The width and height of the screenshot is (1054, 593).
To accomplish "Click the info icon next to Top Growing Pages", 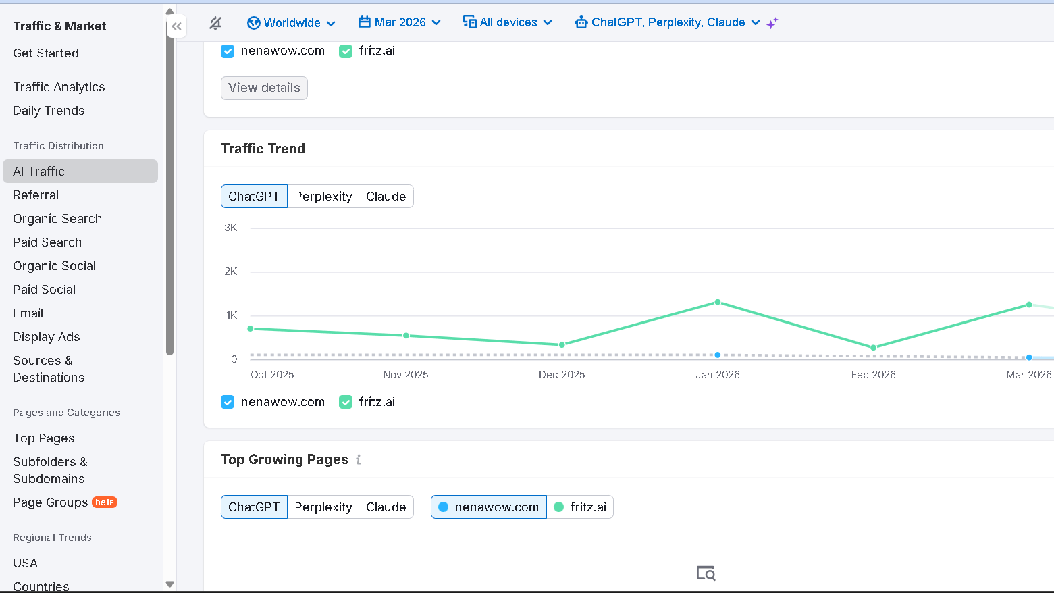I will (x=359, y=459).
